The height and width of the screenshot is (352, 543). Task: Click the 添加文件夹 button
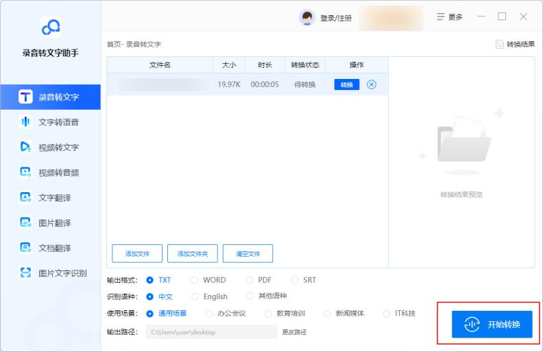point(193,254)
